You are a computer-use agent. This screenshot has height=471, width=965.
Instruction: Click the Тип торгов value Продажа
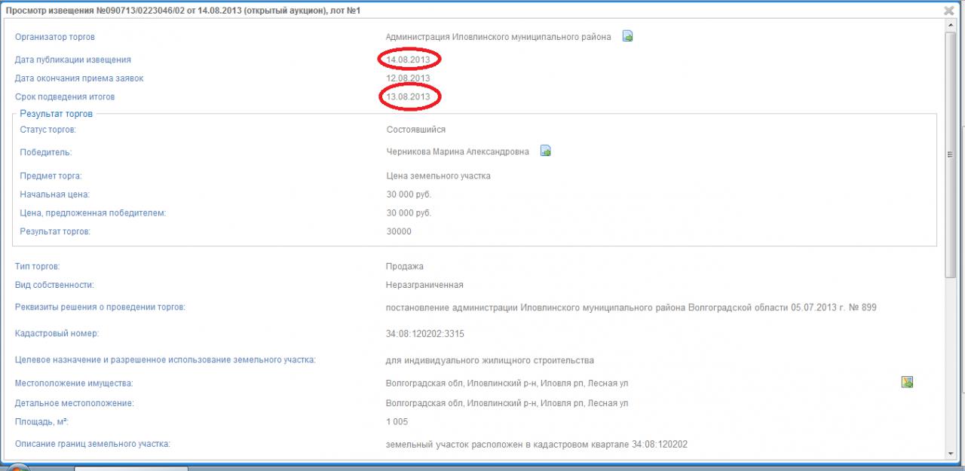point(405,266)
